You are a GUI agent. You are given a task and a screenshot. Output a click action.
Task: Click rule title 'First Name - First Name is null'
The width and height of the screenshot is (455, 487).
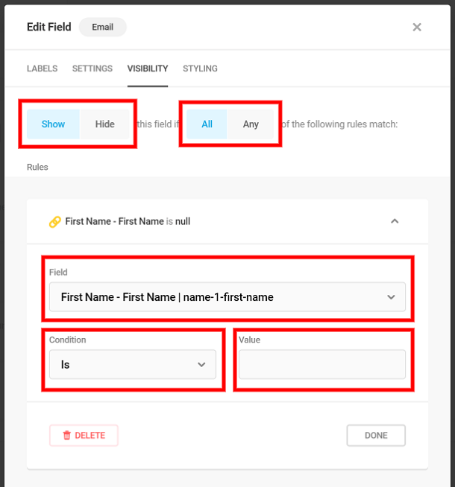click(128, 221)
